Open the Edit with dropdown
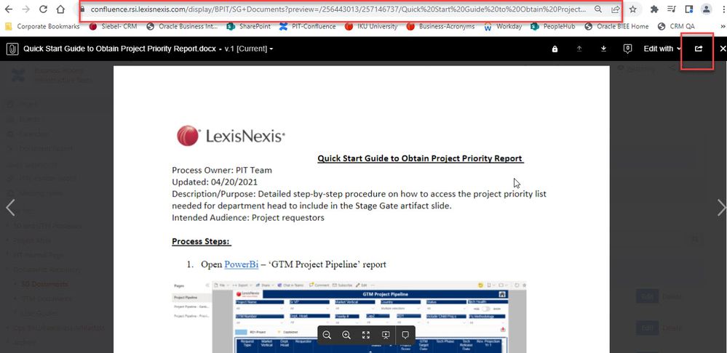 [662, 49]
